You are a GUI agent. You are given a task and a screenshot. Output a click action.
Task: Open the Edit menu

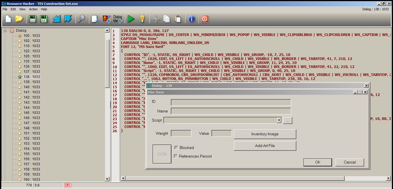[13, 9]
